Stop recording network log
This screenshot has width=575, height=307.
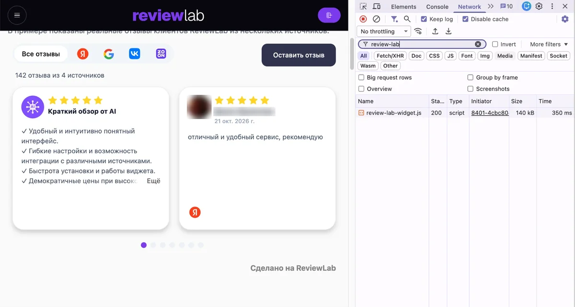[x=363, y=19]
